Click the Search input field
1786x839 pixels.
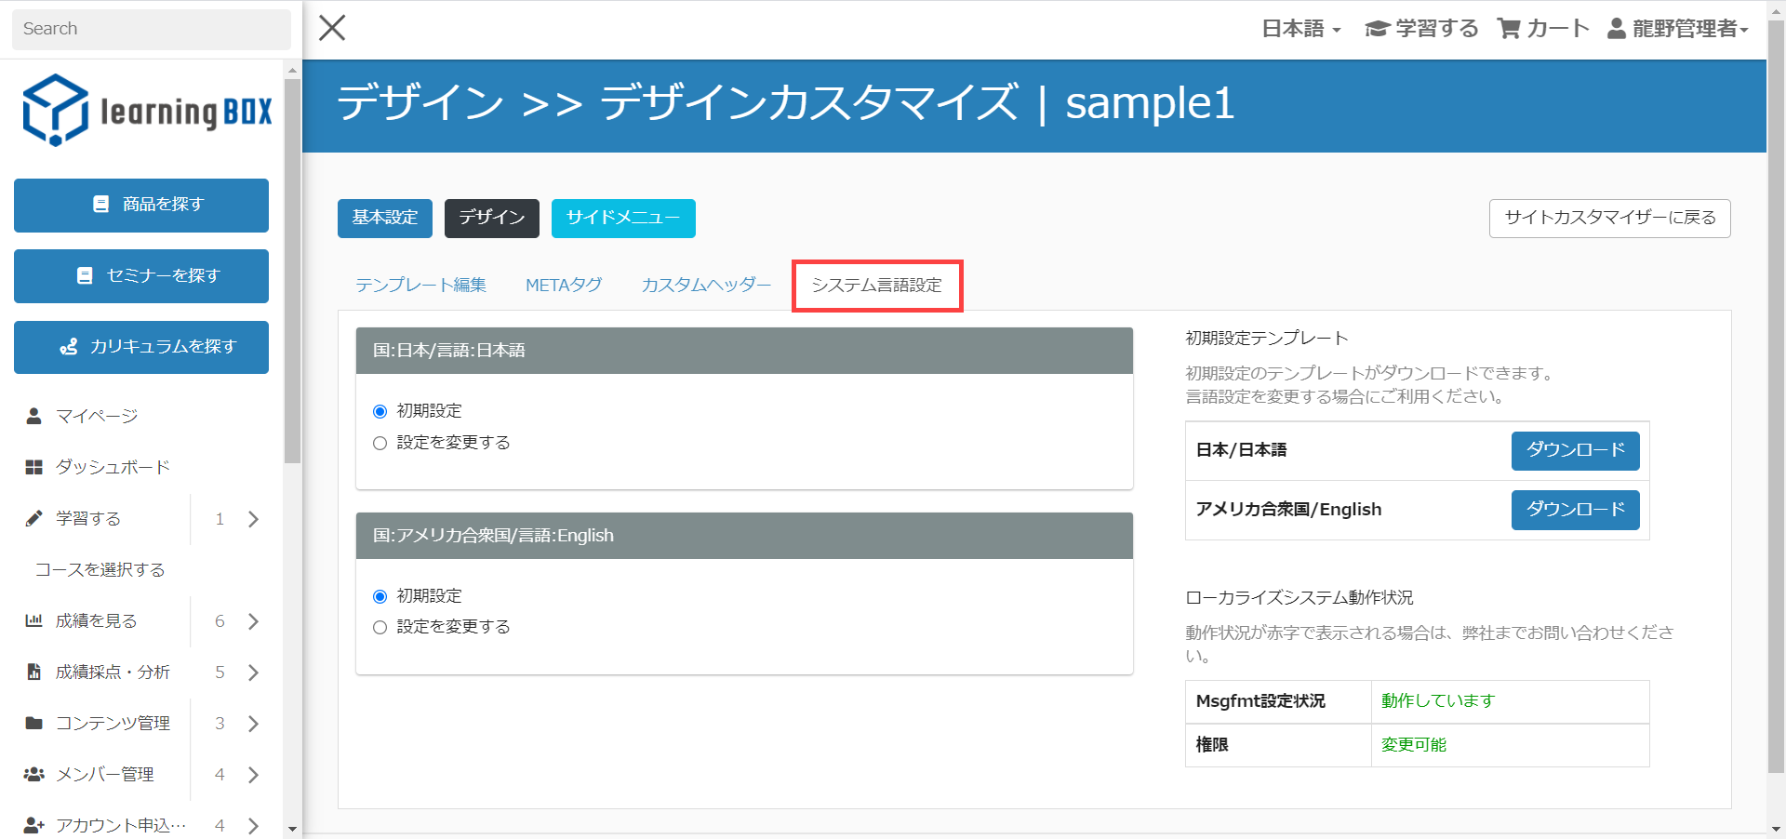click(151, 29)
